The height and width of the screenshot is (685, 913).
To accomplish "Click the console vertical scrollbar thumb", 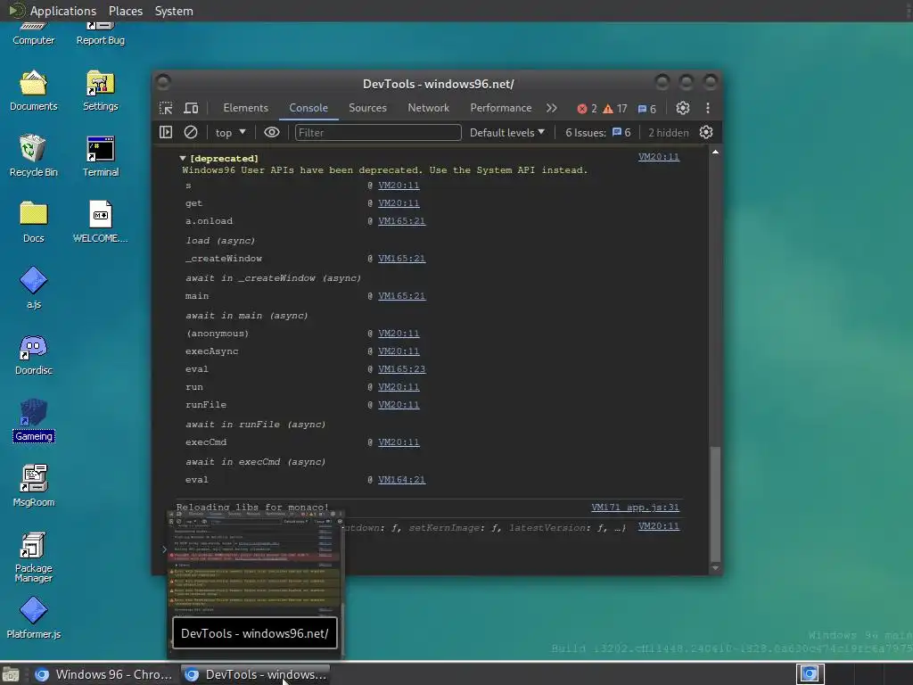I will (716, 504).
